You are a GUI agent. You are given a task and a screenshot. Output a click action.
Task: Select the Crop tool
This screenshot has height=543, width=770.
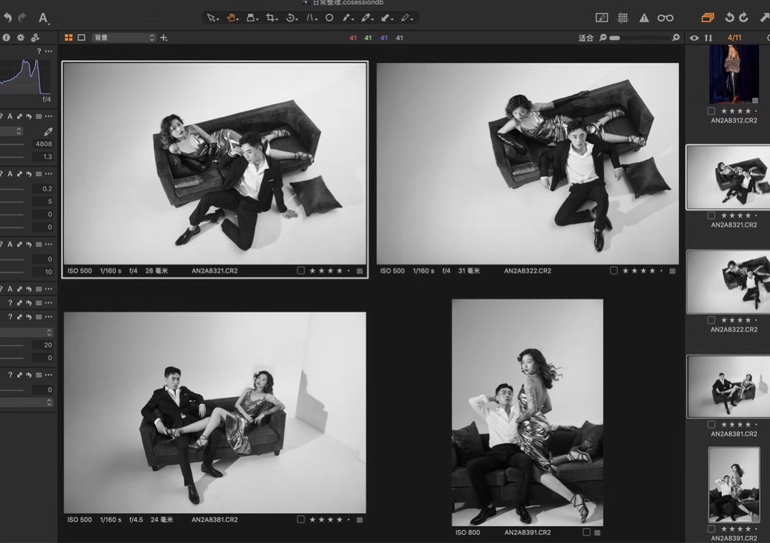pos(271,18)
